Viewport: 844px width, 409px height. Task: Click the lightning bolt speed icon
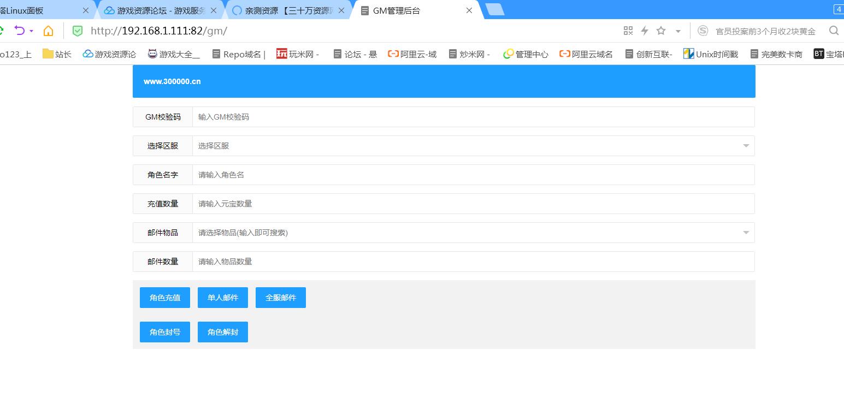645,31
